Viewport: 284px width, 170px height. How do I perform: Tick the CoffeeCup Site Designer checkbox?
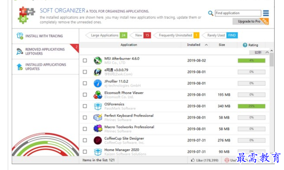[85, 140]
